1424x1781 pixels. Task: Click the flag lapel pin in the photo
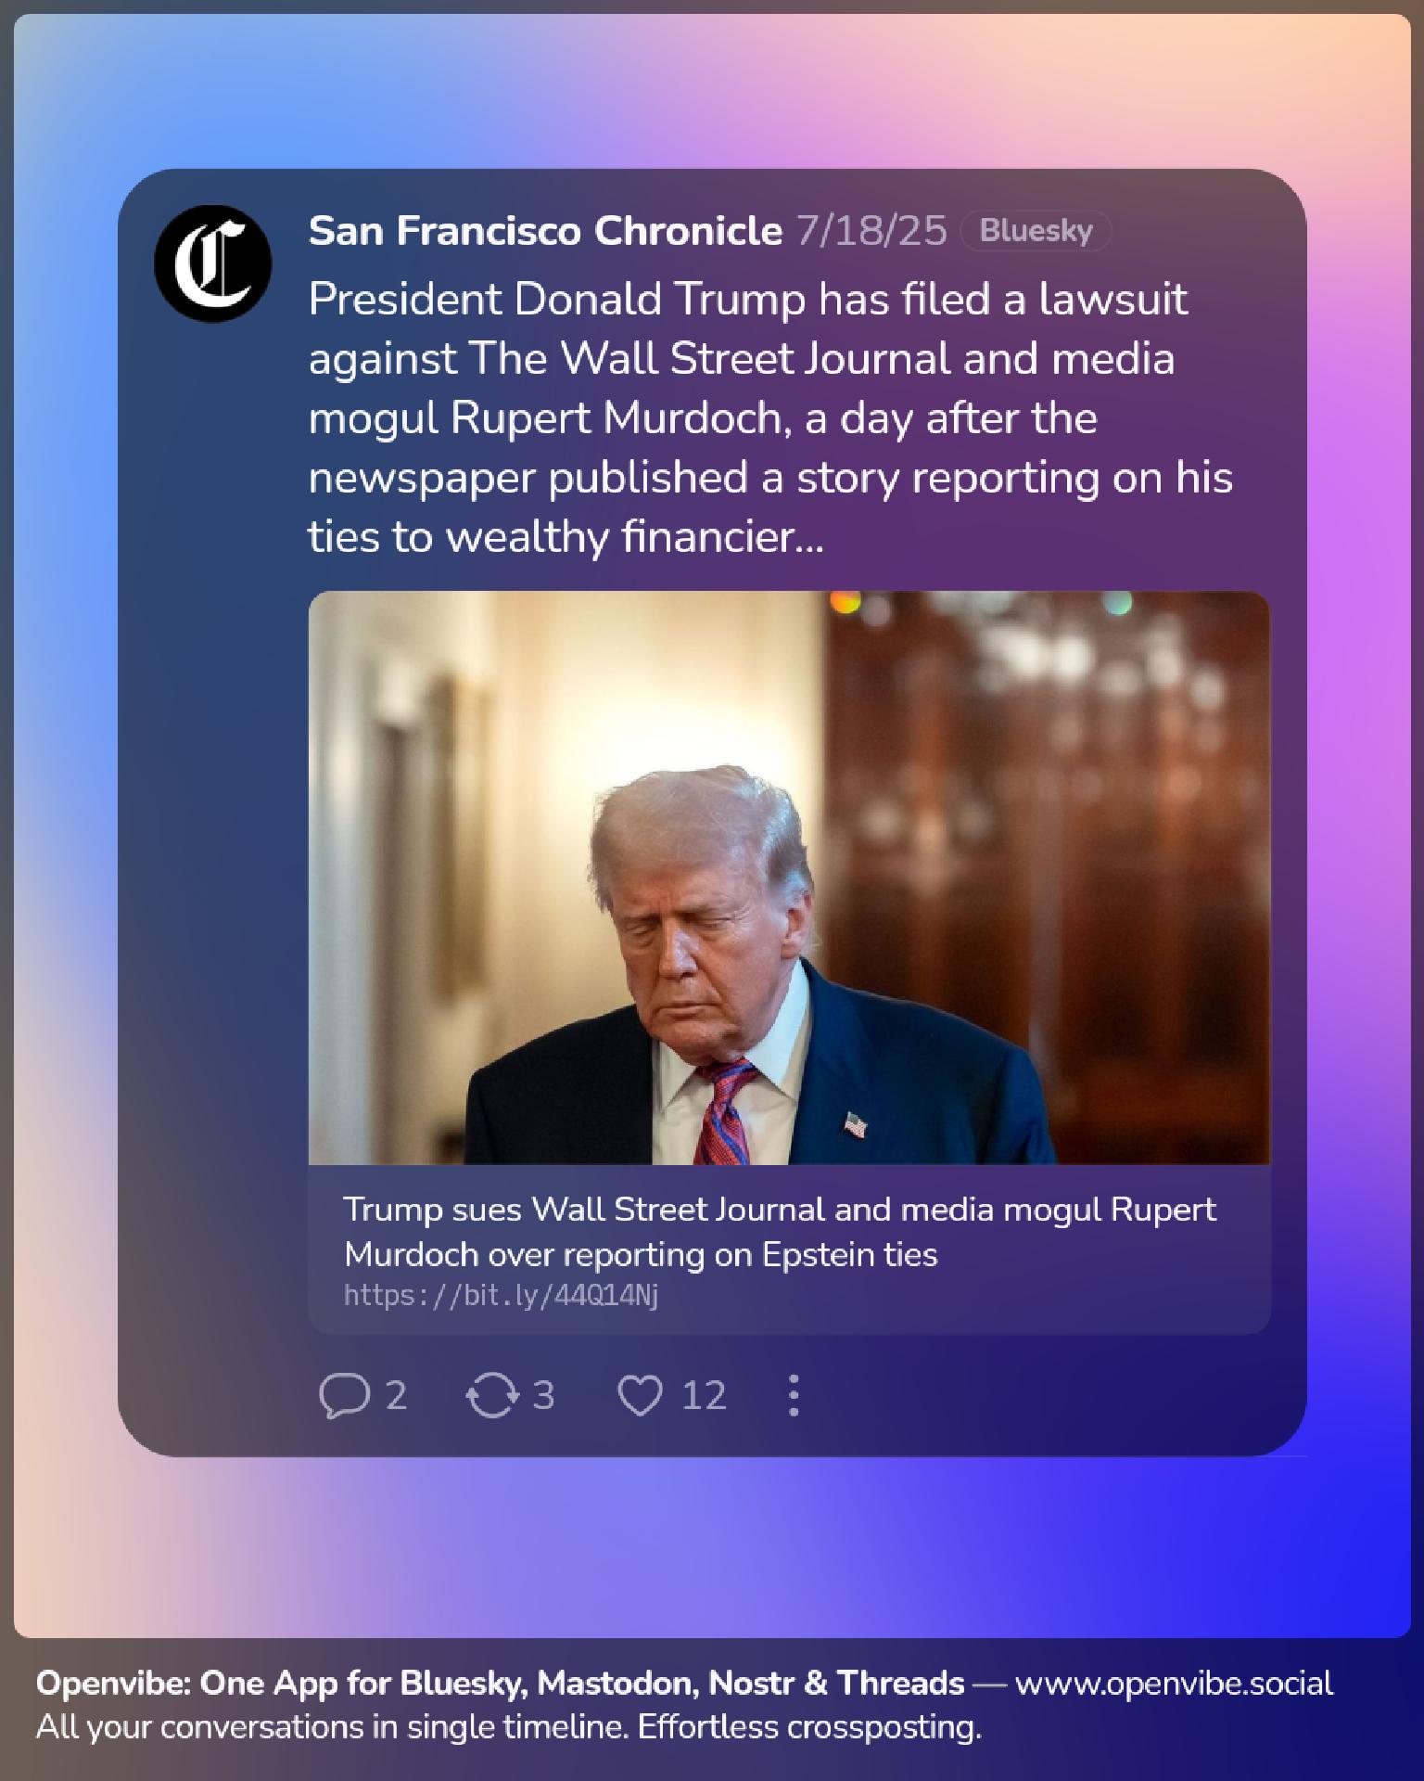coord(854,1125)
